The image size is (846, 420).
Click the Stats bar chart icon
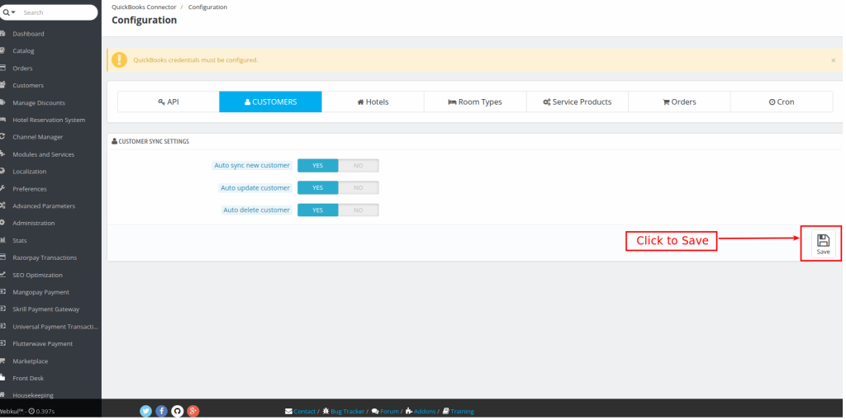(2, 240)
